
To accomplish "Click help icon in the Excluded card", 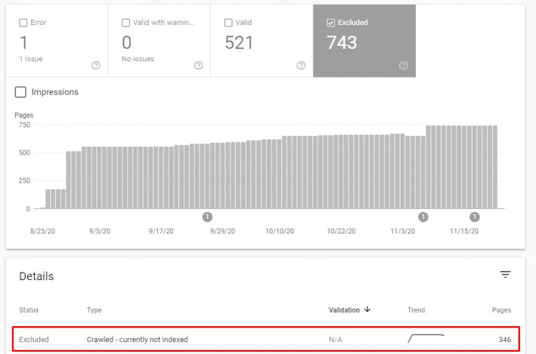I will [403, 66].
